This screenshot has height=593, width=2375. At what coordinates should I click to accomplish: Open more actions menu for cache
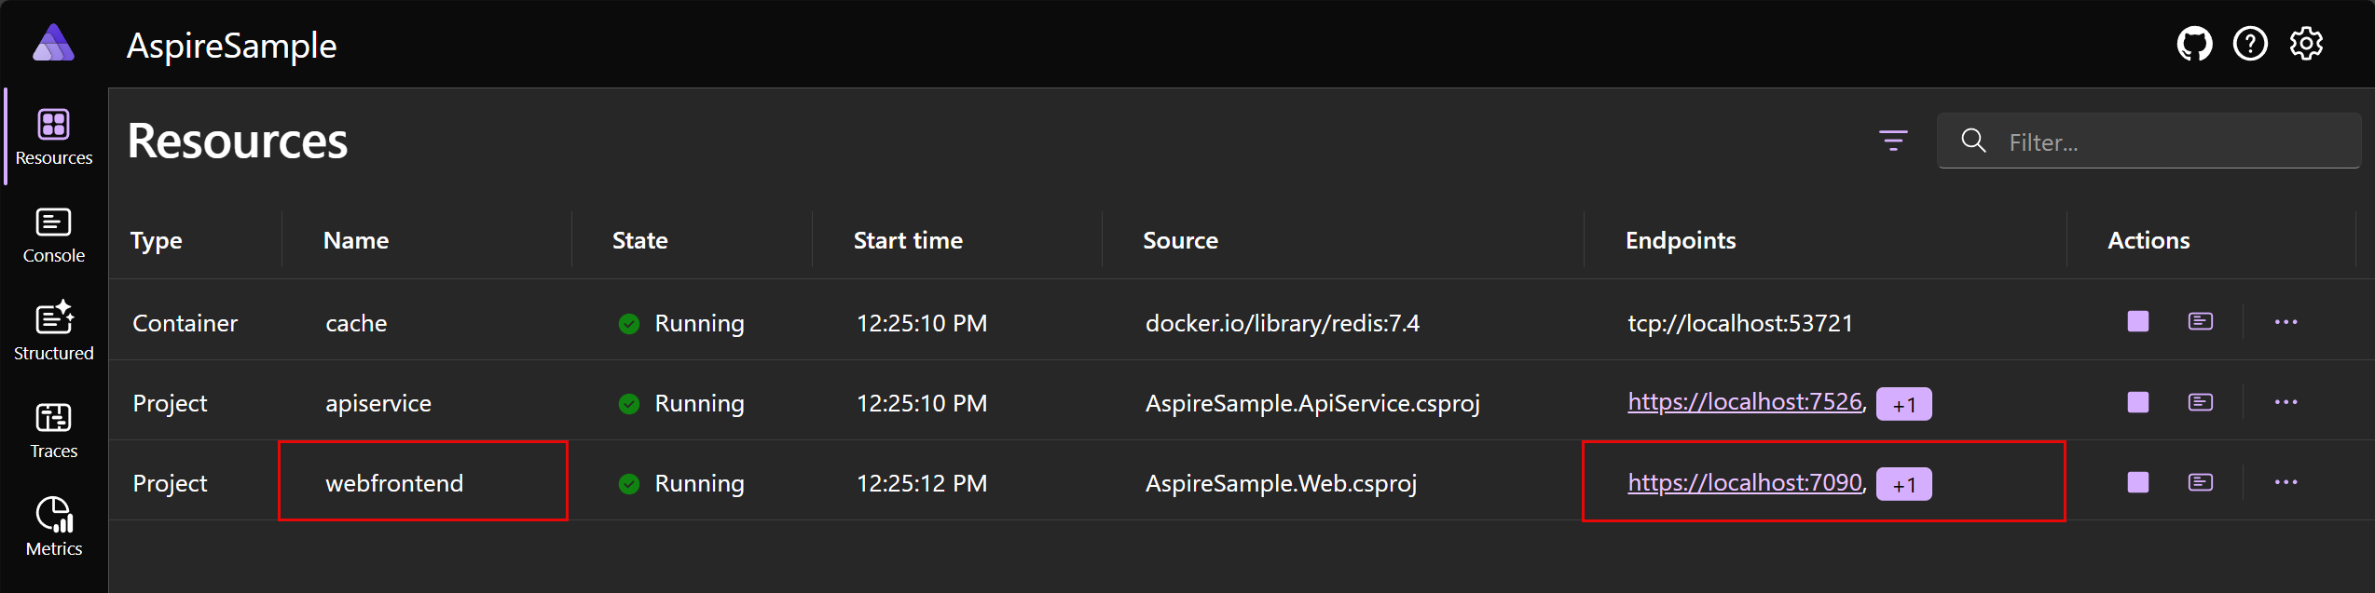pos(2286,321)
